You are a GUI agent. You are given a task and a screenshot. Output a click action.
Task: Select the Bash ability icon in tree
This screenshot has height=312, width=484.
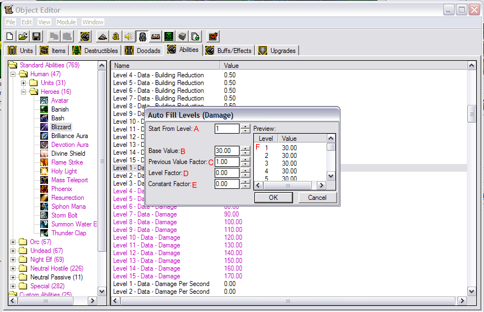pyautogui.click(x=44, y=118)
